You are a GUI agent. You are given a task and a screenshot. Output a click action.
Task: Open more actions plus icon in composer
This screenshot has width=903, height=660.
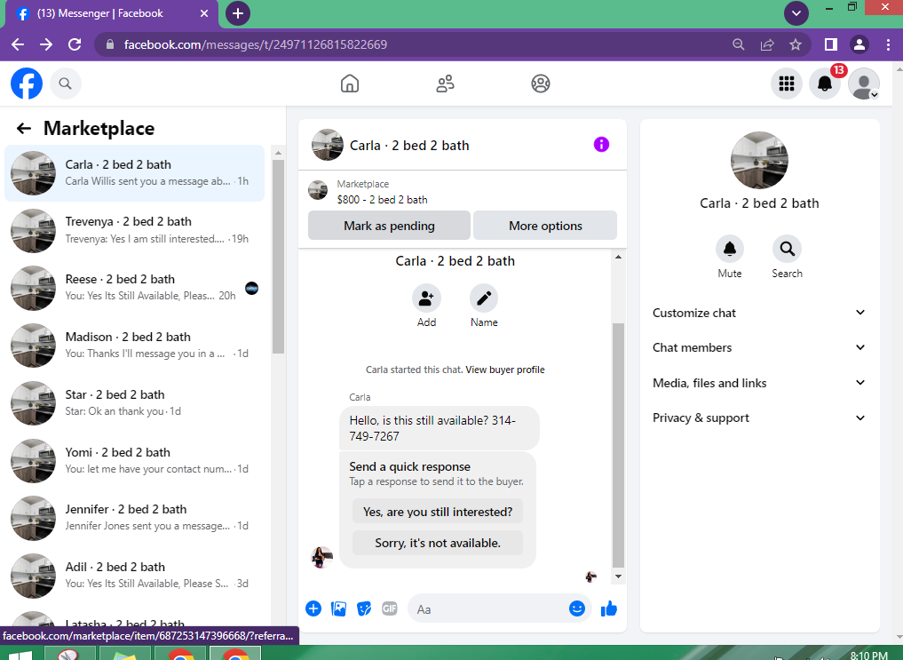pos(313,608)
